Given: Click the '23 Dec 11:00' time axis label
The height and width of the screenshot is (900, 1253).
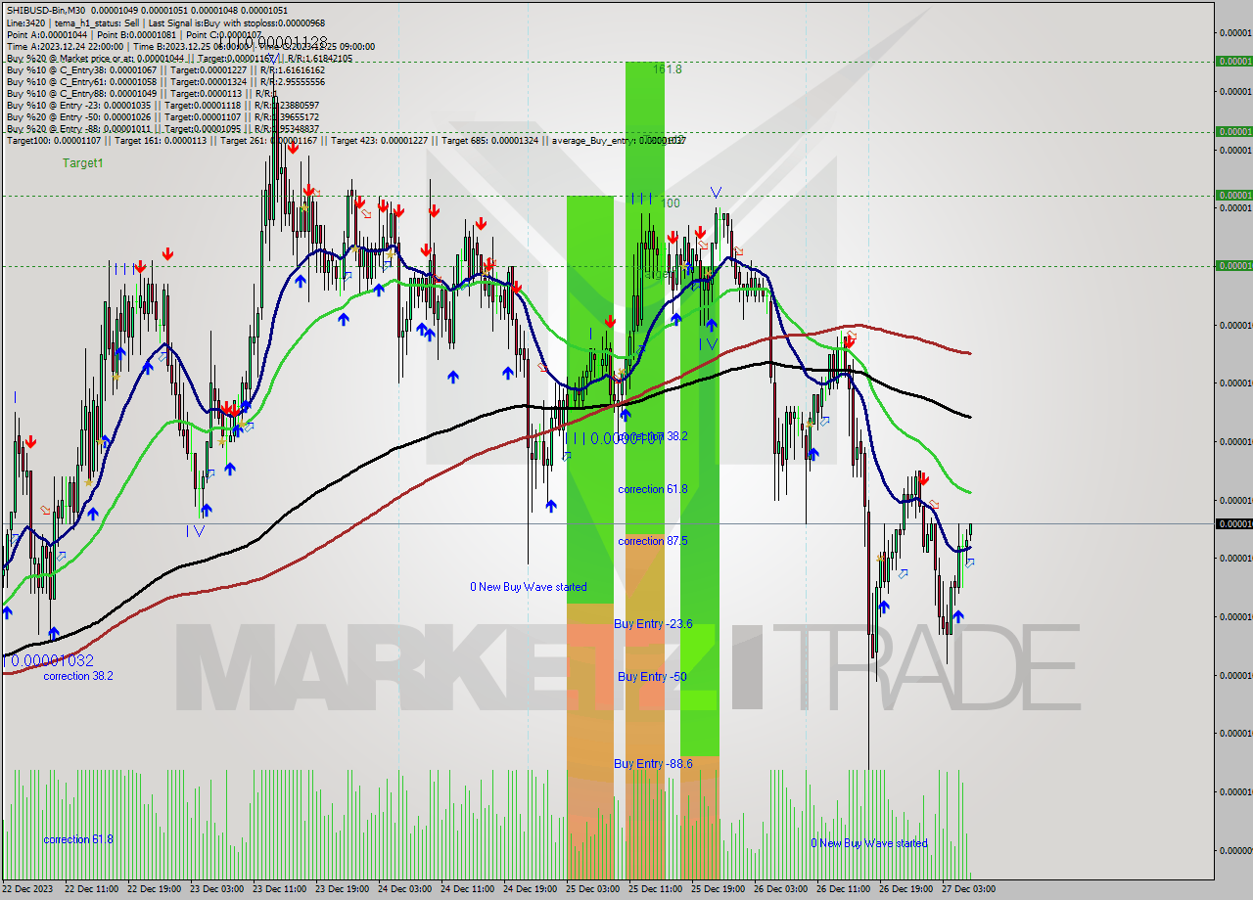Looking at the screenshot, I should pyautogui.click(x=280, y=889).
